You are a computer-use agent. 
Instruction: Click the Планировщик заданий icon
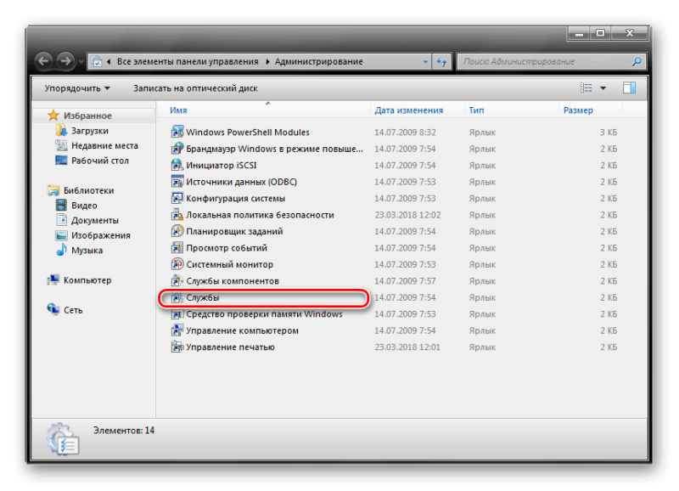[x=177, y=232]
